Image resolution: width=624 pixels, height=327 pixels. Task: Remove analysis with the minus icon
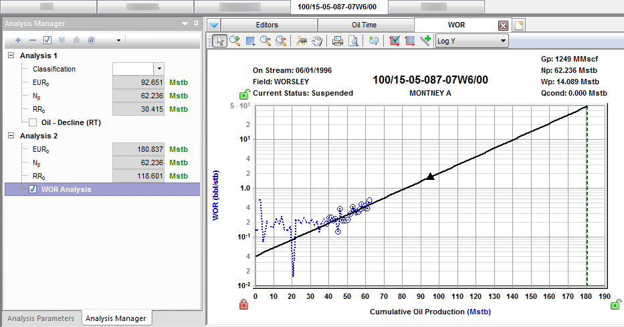tap(32, 40)
